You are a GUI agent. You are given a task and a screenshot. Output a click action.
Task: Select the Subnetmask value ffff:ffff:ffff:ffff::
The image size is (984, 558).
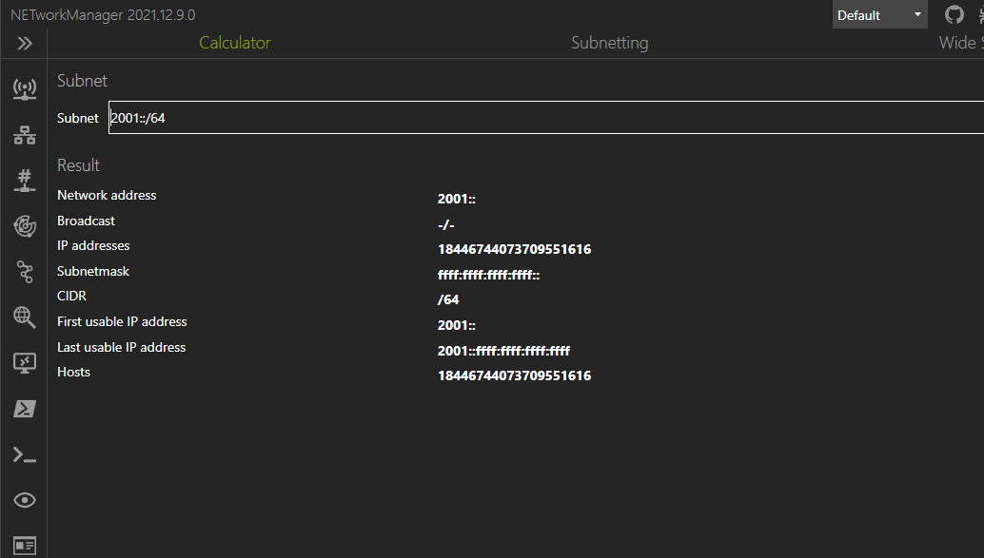click(488, 275)
